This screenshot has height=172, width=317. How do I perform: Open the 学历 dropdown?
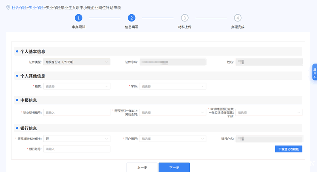(x=173, y=86)
